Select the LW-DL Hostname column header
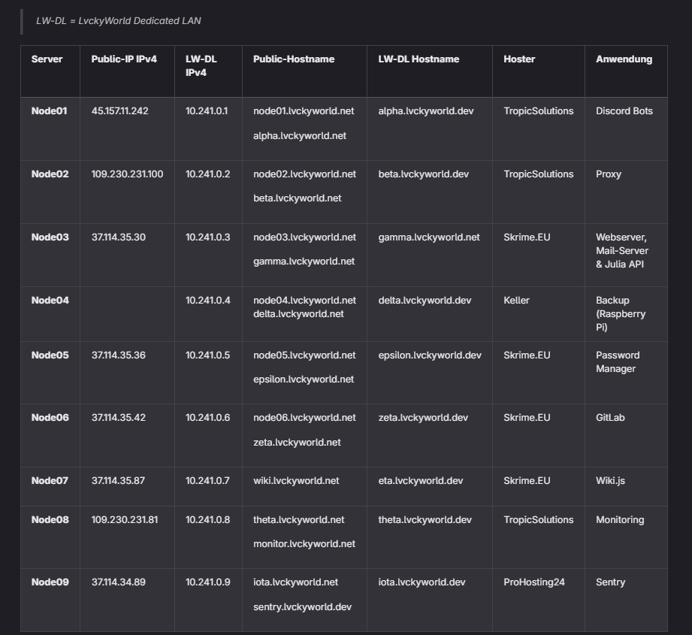Screen dimensions: 692x635 click(x=419, y=59)
